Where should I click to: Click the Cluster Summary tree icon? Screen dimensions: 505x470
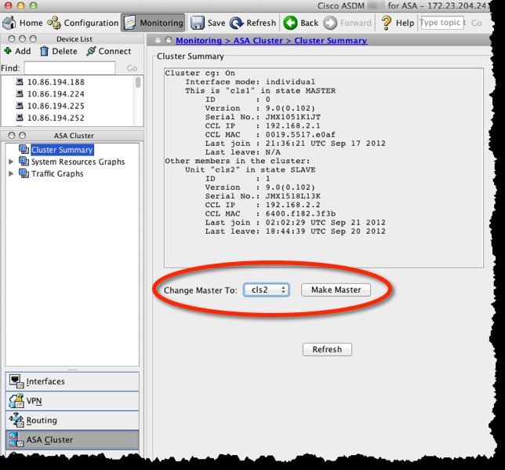[x=24, y=149]
